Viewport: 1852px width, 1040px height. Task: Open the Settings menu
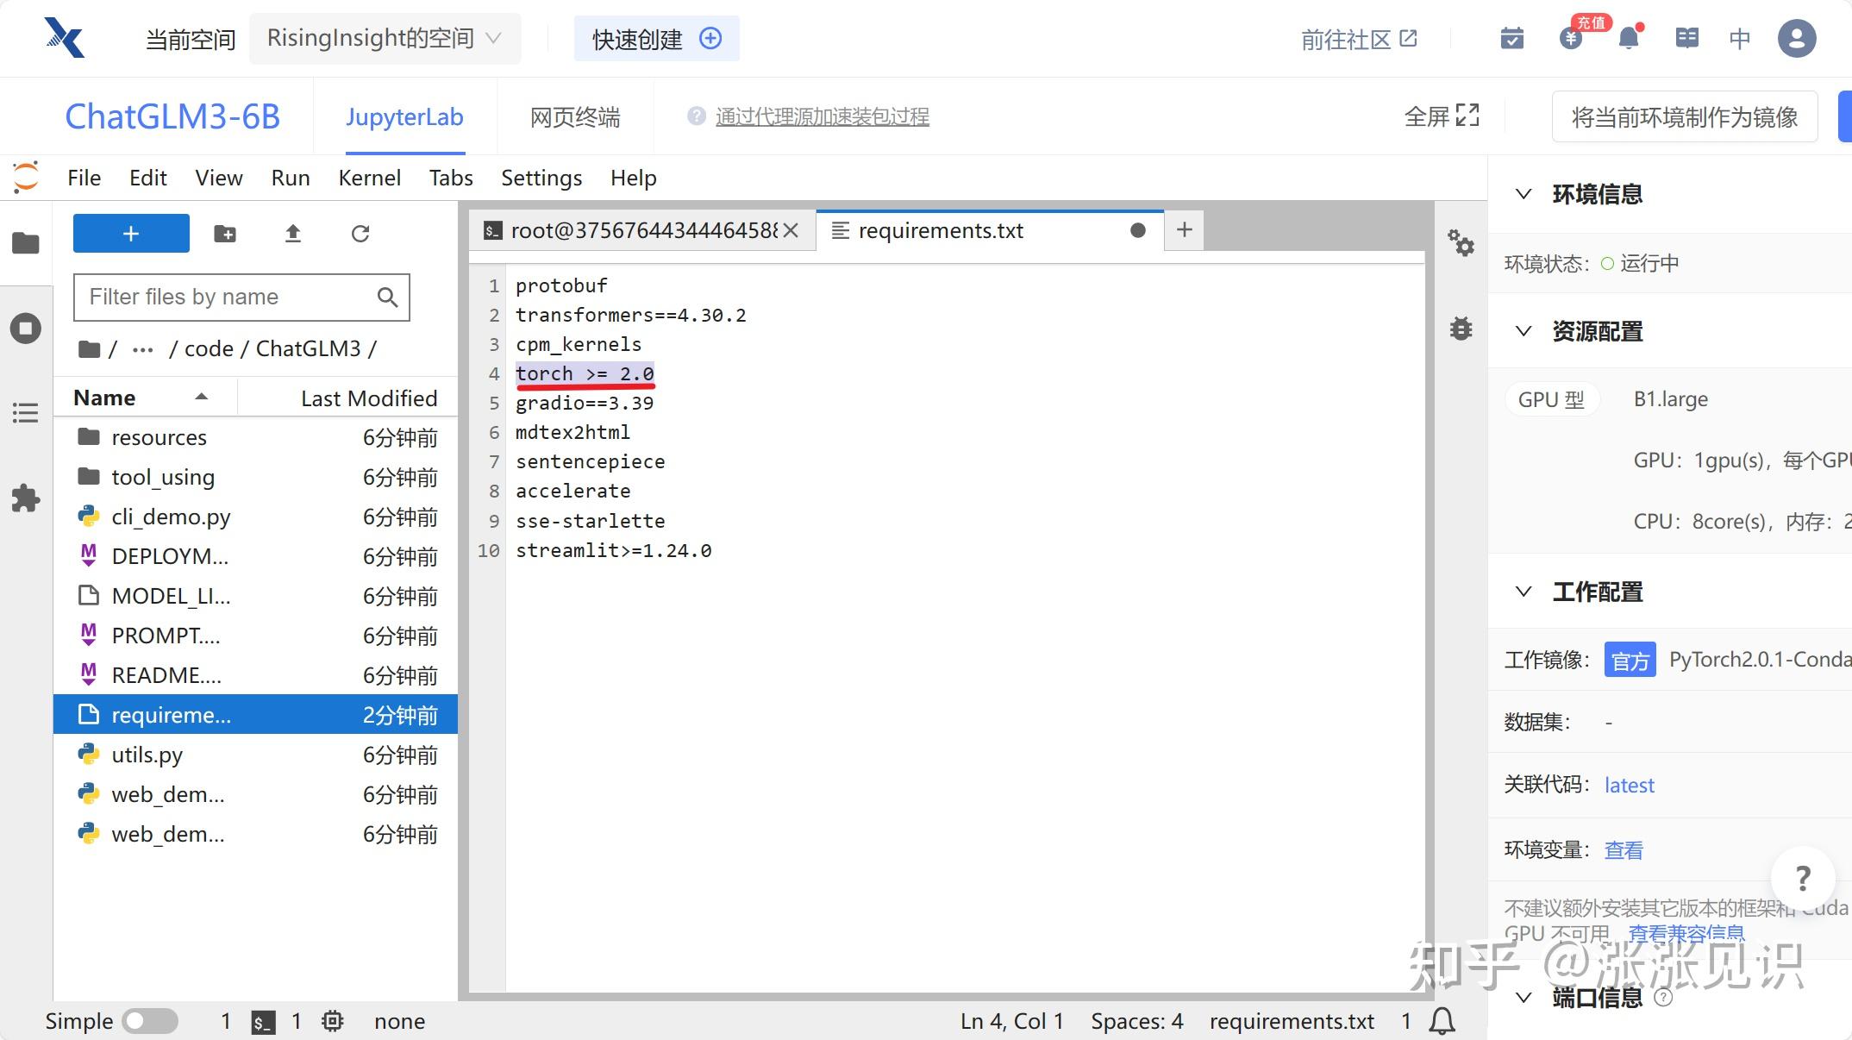[541, 178]
